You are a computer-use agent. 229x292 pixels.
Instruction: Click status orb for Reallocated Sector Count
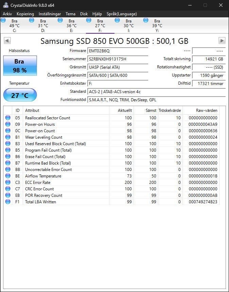pos(8,118)
